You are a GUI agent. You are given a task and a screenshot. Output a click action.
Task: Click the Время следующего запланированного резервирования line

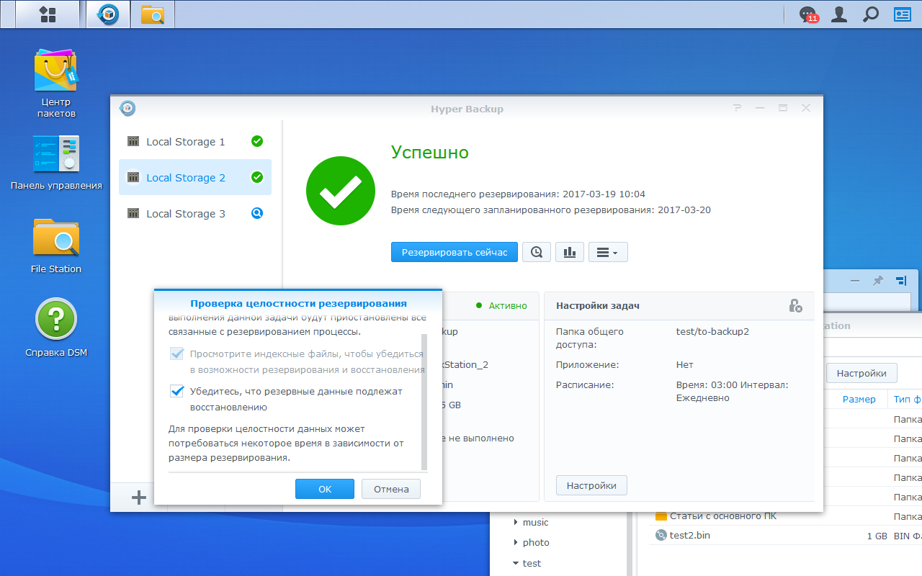pyautogui.click(x=551, y=210)
